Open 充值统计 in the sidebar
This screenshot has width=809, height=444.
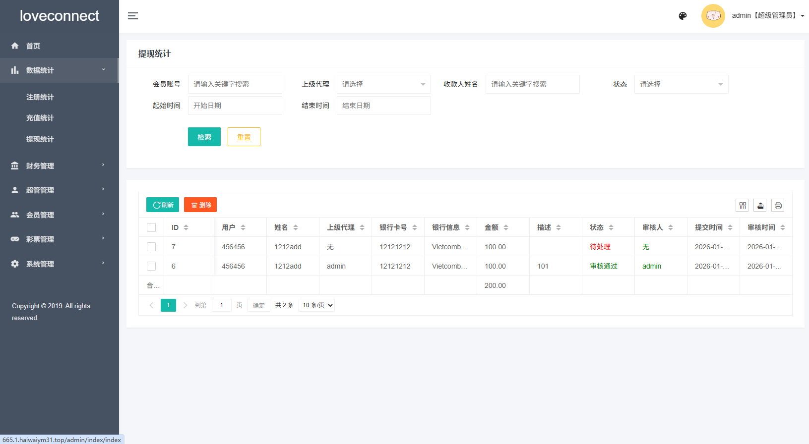(x=40, y=118)
